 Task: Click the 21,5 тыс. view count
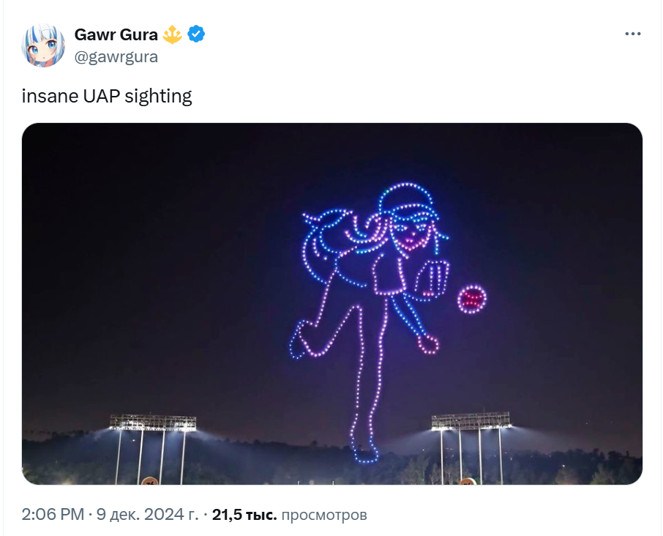[x=244, y=515]
